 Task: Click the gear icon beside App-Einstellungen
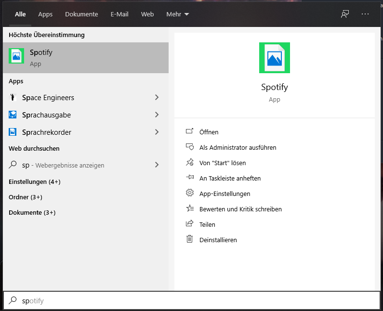pyautogui.click(x=190, y=194)
